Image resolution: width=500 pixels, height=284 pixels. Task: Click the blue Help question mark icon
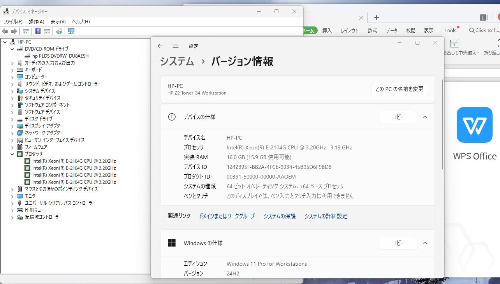click(38, 32)
